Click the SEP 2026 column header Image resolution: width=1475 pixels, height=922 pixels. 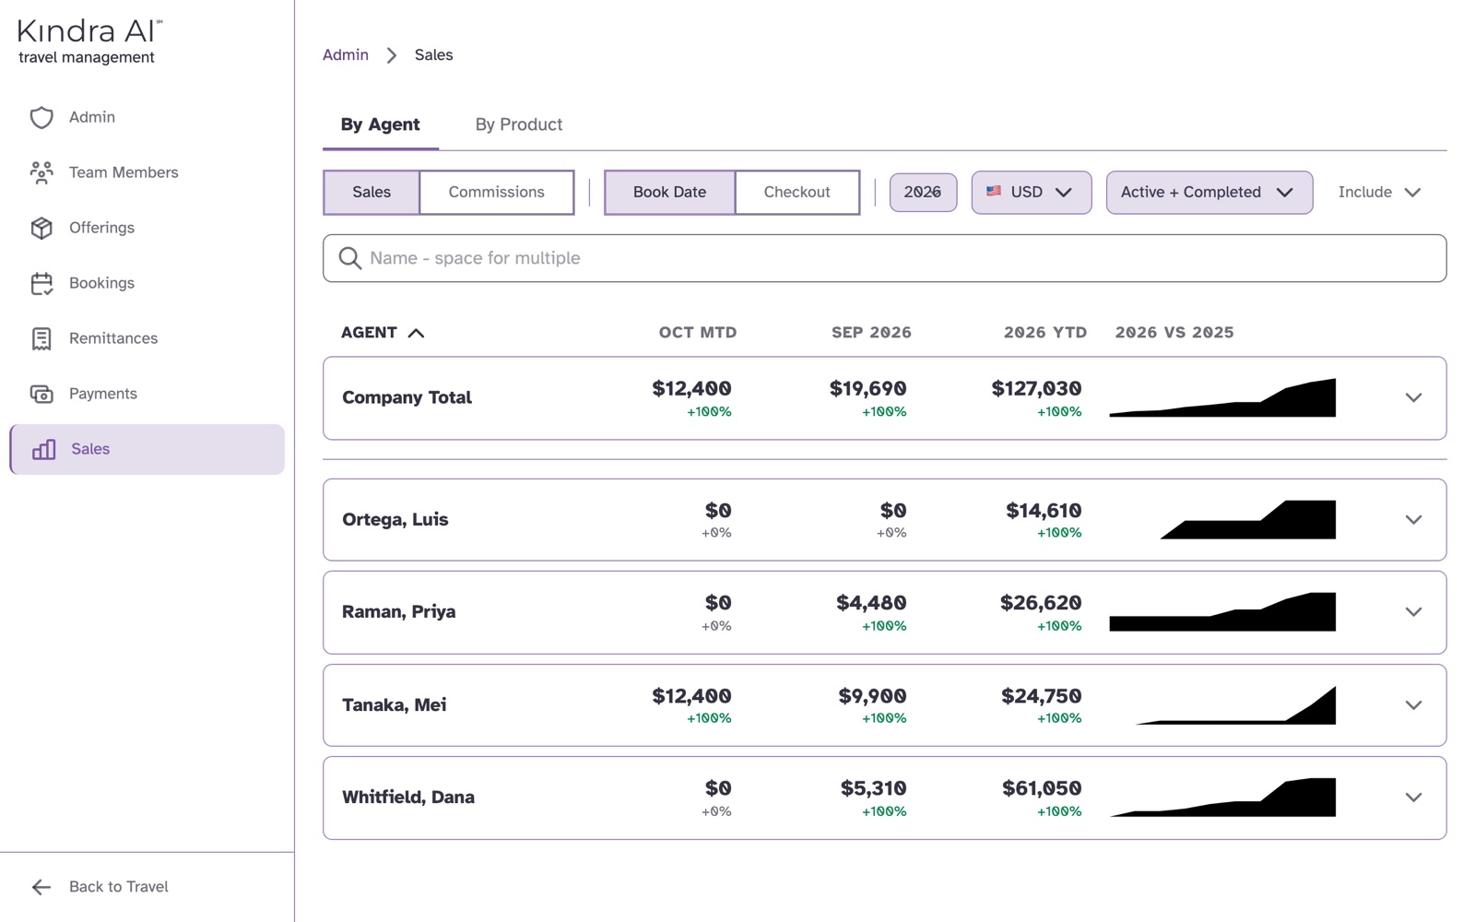(x=871, y=333)
